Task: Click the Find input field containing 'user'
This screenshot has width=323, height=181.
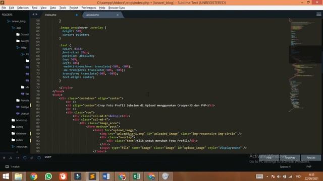Action: coord(150,157)
